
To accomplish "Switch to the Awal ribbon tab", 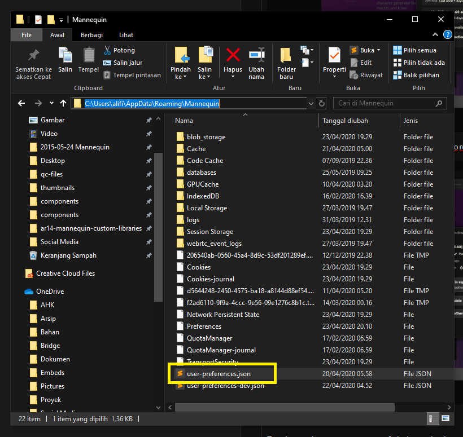I will (x=57, y=35).
